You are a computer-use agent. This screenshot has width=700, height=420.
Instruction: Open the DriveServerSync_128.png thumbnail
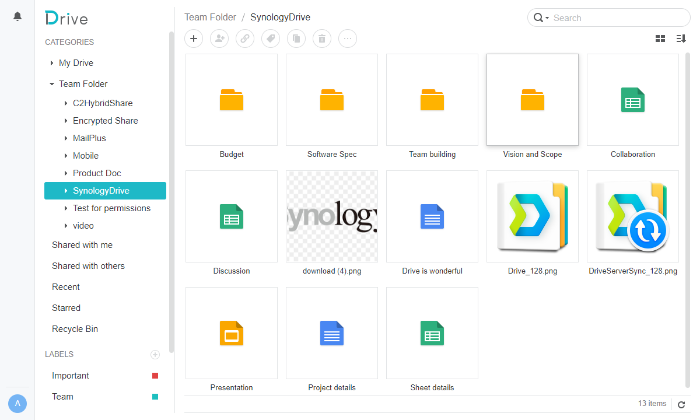coord(632,216)
